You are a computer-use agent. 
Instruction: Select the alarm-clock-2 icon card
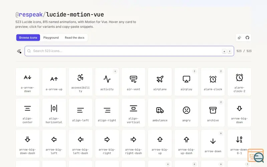[239, 81]
